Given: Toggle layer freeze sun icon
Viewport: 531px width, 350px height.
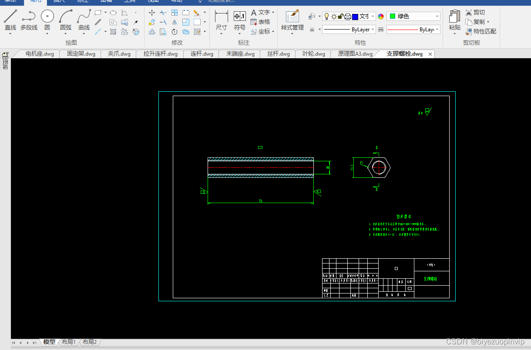Looking at the screenshot, I should click(334, 17).
